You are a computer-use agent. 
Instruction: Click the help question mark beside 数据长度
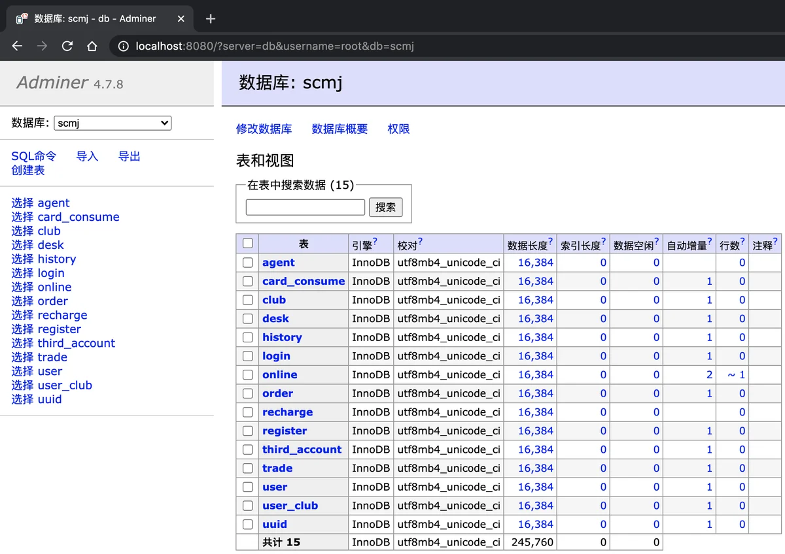551,241
